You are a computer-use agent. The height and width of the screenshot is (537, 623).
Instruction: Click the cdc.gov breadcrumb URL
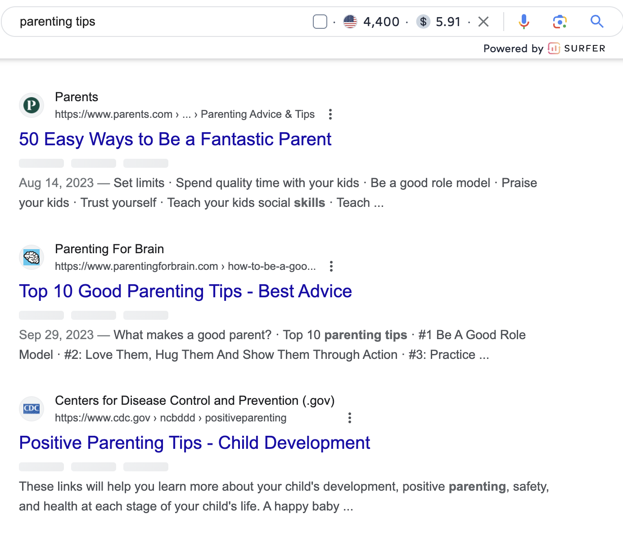171,418
